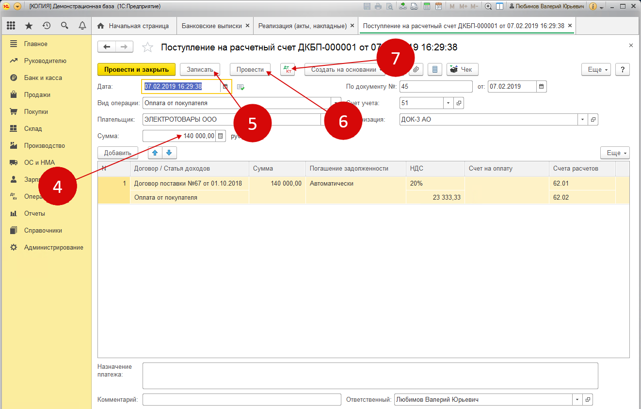Open Руководителю section
Image resolution: width=641 pixels, height=409 pixels.
click(x=46, y=61)
